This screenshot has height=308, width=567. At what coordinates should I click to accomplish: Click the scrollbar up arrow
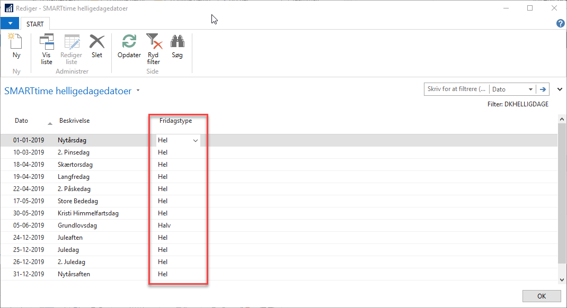pyautogui.click(x=562, y=119)
